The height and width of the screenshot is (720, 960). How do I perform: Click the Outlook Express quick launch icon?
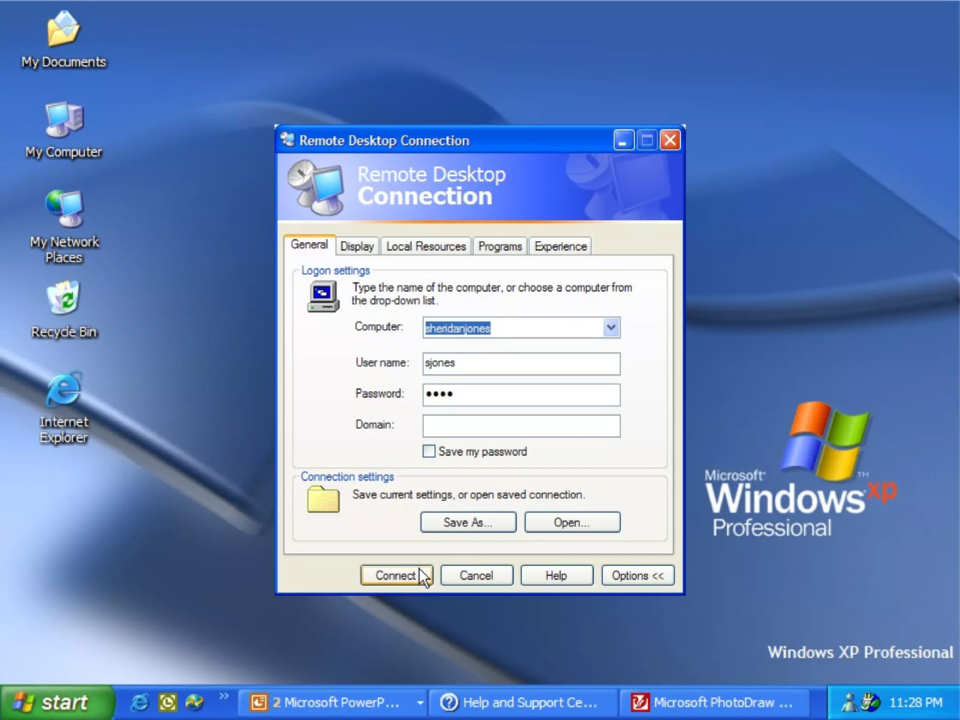[x=167, y=702]
